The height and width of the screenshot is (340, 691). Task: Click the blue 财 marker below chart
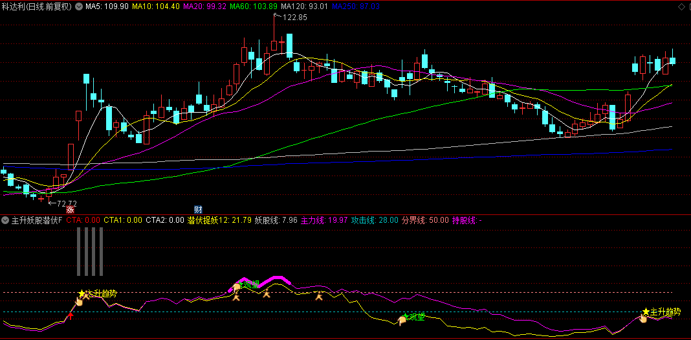(x=199, y=210)
